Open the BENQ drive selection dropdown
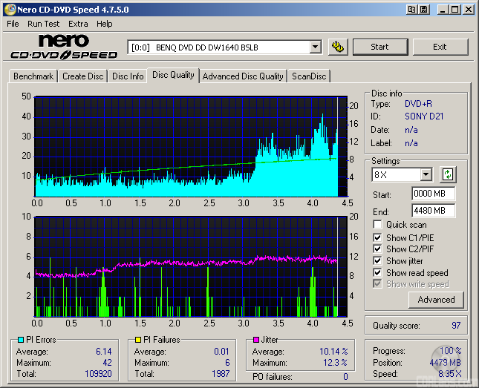This screenshot has width=479, height=388. [x=315, y=47]
